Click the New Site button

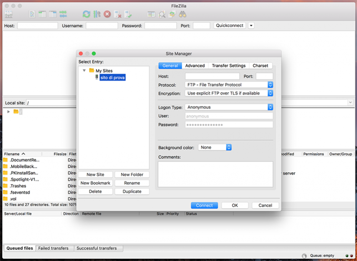(95, 174)
